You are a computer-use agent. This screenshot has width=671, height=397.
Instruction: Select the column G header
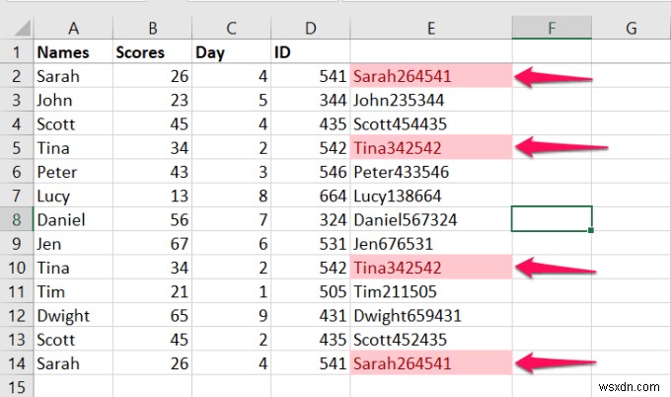pos(631,28)
